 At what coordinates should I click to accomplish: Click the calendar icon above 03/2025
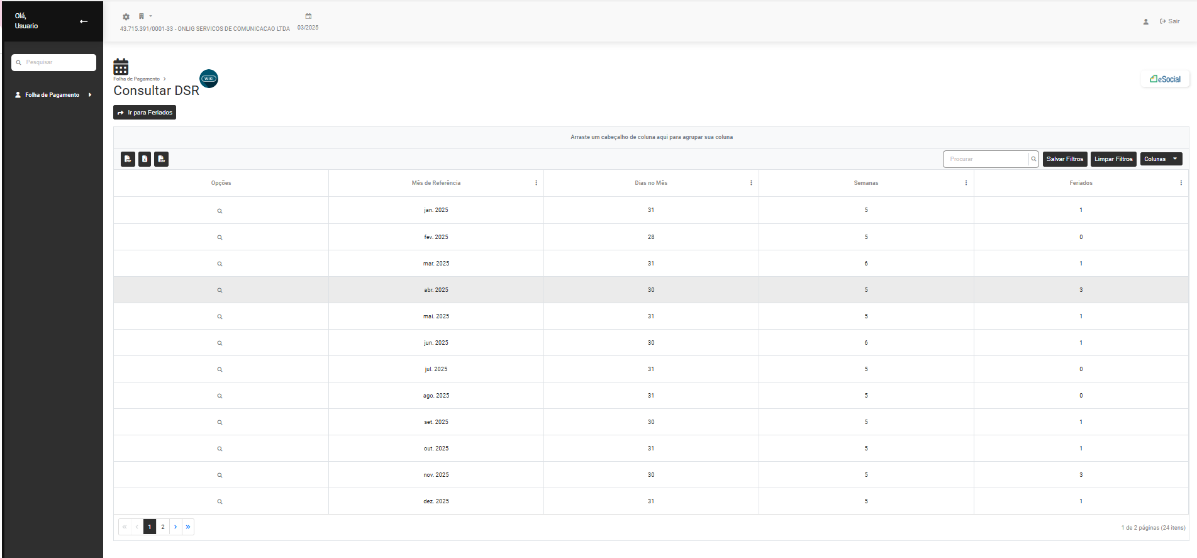point(308,16)
